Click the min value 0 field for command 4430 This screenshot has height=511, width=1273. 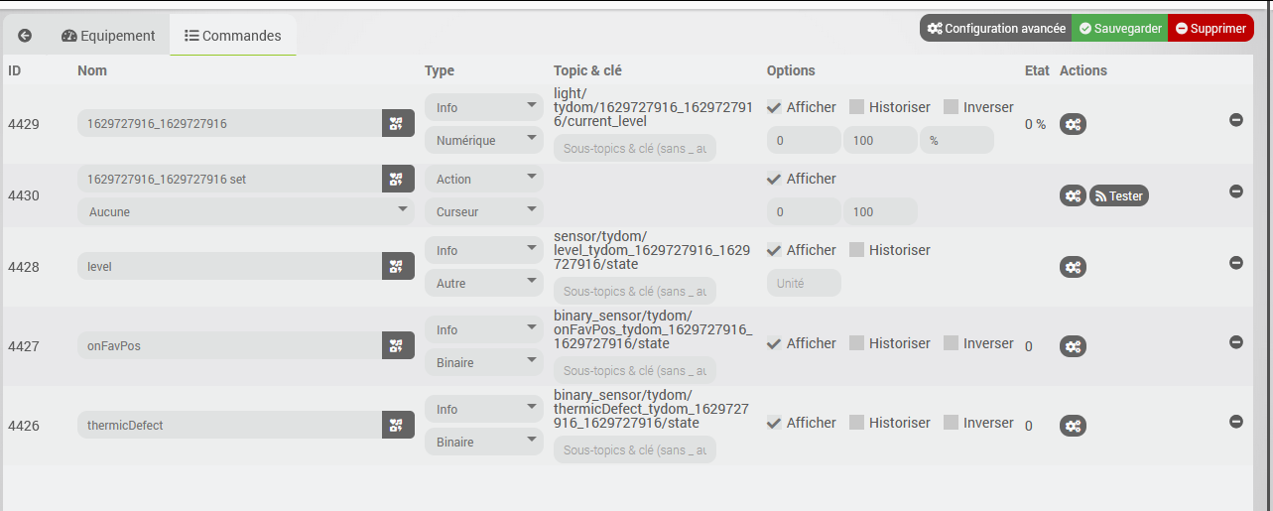coord(804,211)
